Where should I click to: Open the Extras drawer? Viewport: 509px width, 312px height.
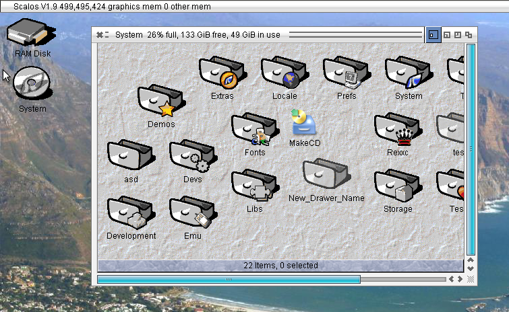point(222,74)
